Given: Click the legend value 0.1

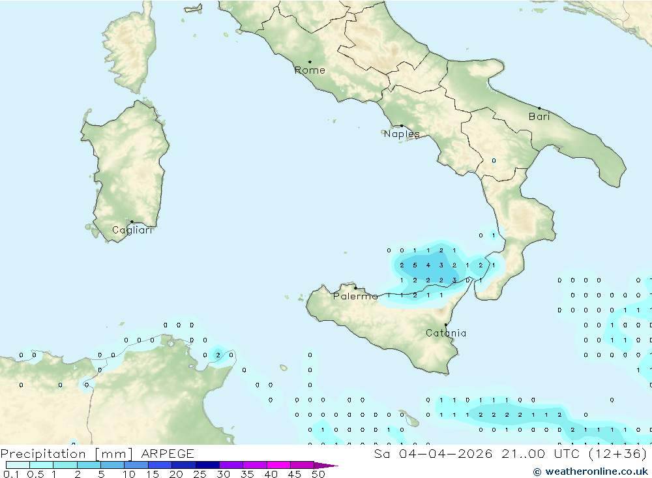Looking at the screenshot, I should (x=10, y=474).
